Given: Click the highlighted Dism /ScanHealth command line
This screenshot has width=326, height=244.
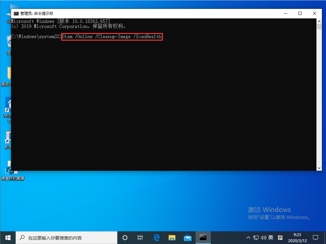Looking at the screenshot, I should (x=112, y=36).
